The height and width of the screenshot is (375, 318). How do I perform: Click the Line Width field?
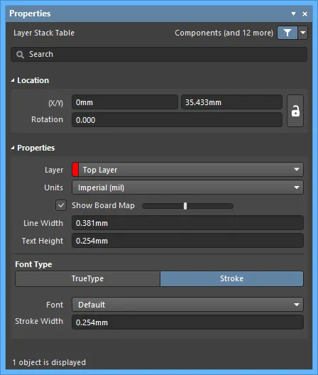[187, 223]
